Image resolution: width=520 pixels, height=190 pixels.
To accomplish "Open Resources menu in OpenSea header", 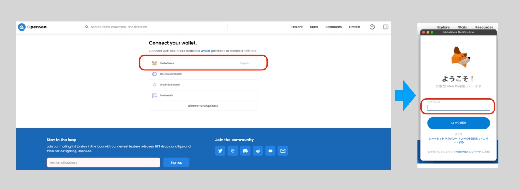I will tap(334, 27).
